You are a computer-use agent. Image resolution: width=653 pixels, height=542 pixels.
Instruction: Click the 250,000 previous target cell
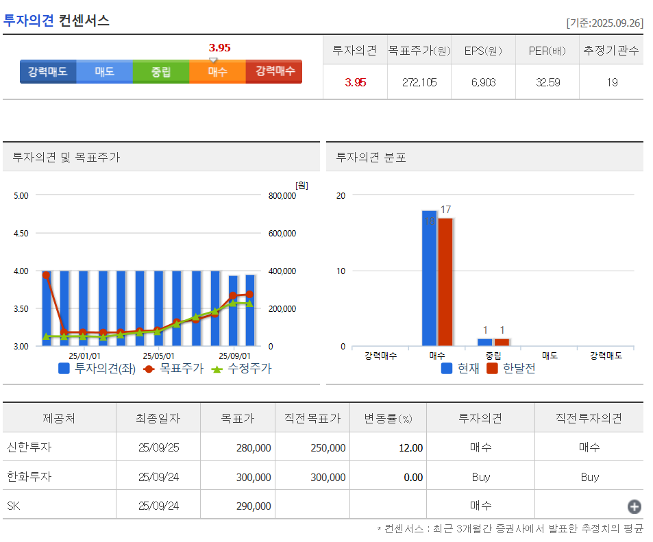click(328, 448)
